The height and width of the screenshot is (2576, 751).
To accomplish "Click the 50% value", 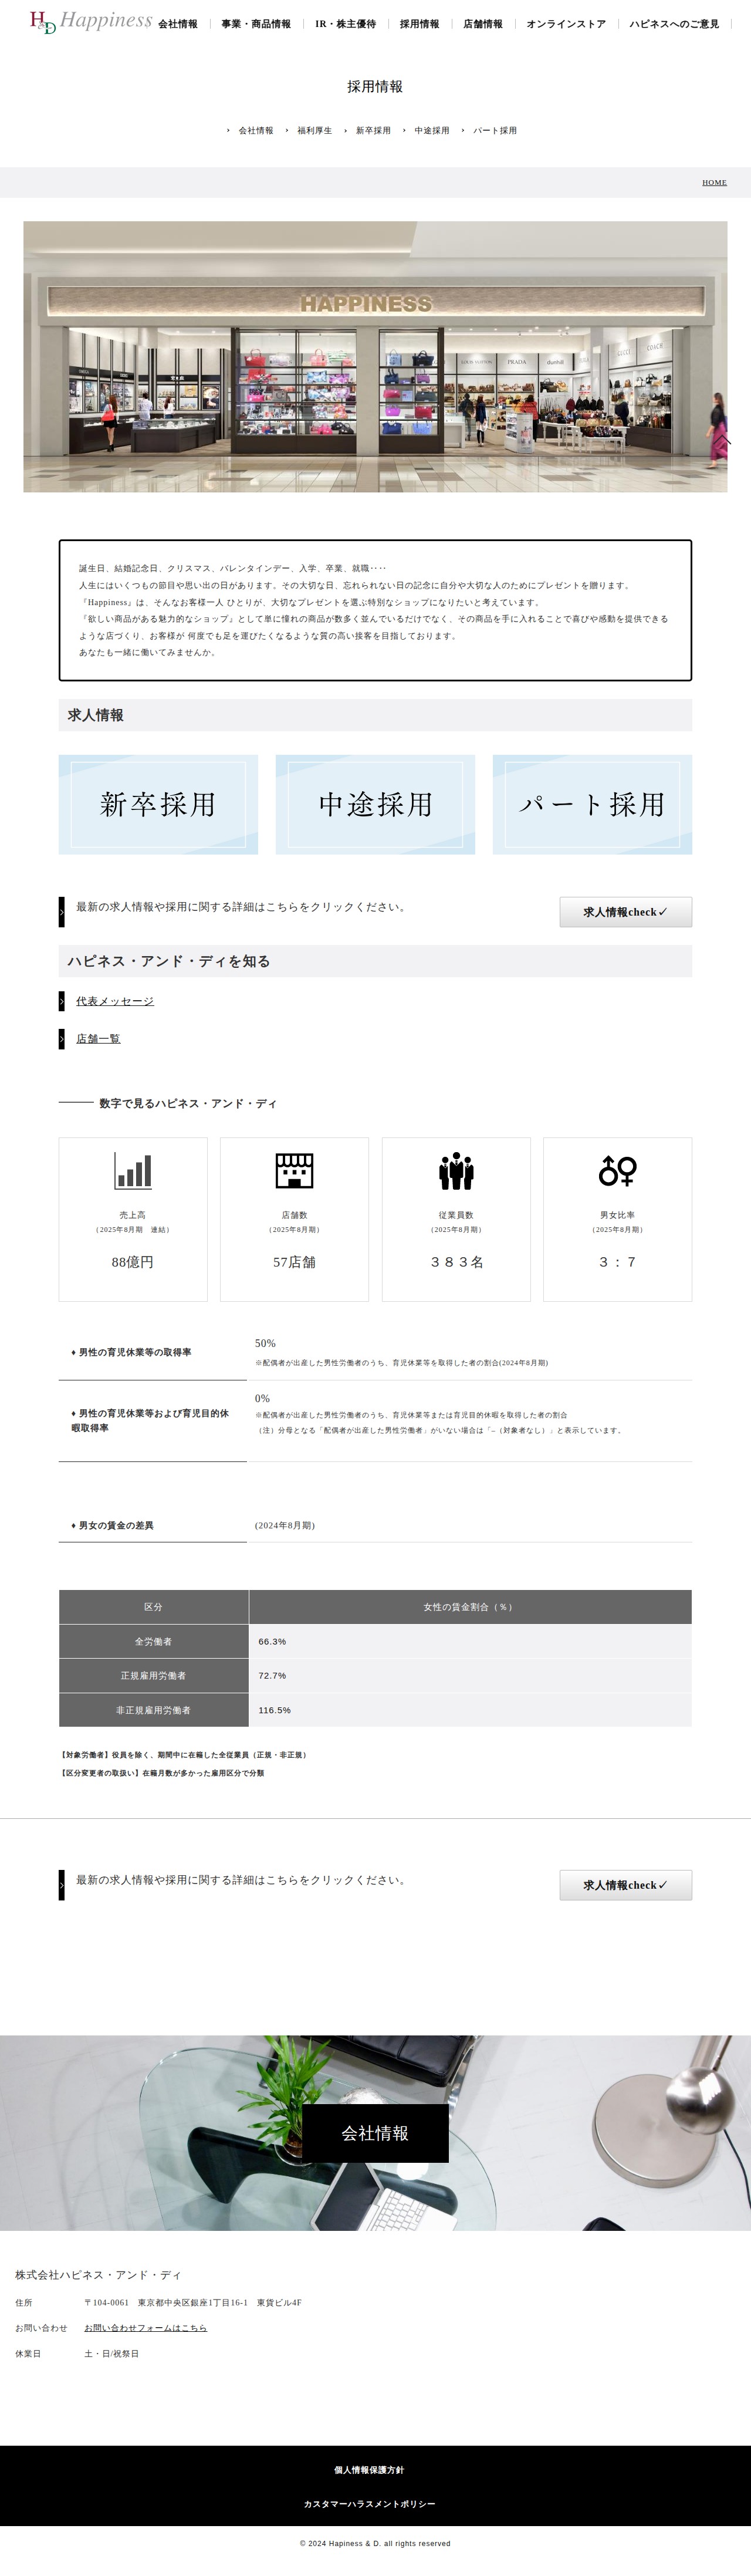I will pyautogui.click(x=265, y=1343).
